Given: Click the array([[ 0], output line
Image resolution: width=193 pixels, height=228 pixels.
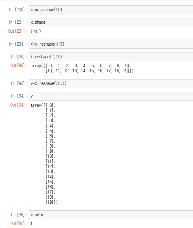Looking at the screenshot, I should point(43,105).
